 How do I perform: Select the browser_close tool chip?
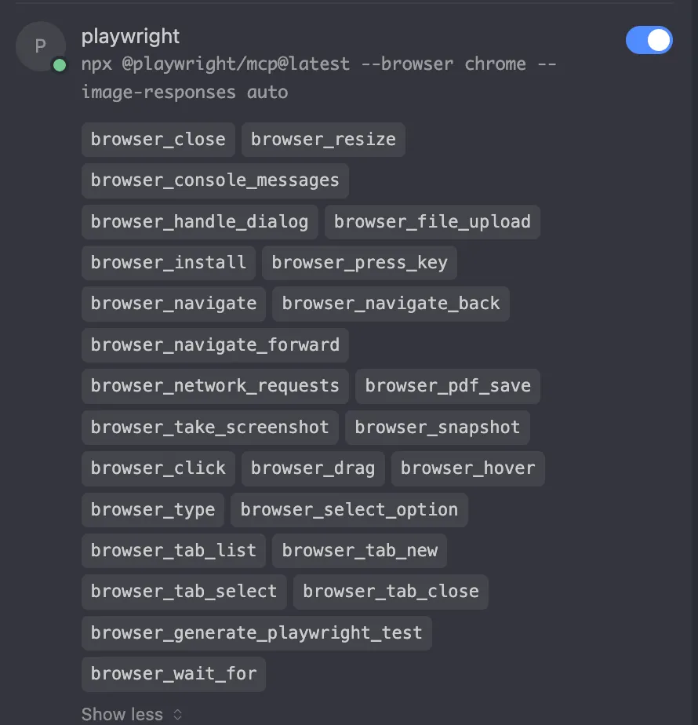[x=158, y=140]
